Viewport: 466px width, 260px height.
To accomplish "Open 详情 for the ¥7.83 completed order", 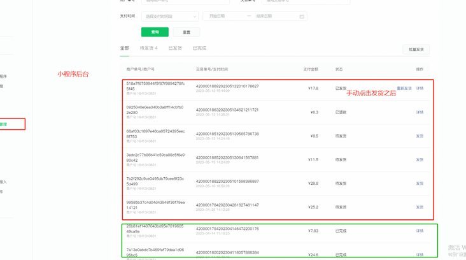I will click(420, 231).
